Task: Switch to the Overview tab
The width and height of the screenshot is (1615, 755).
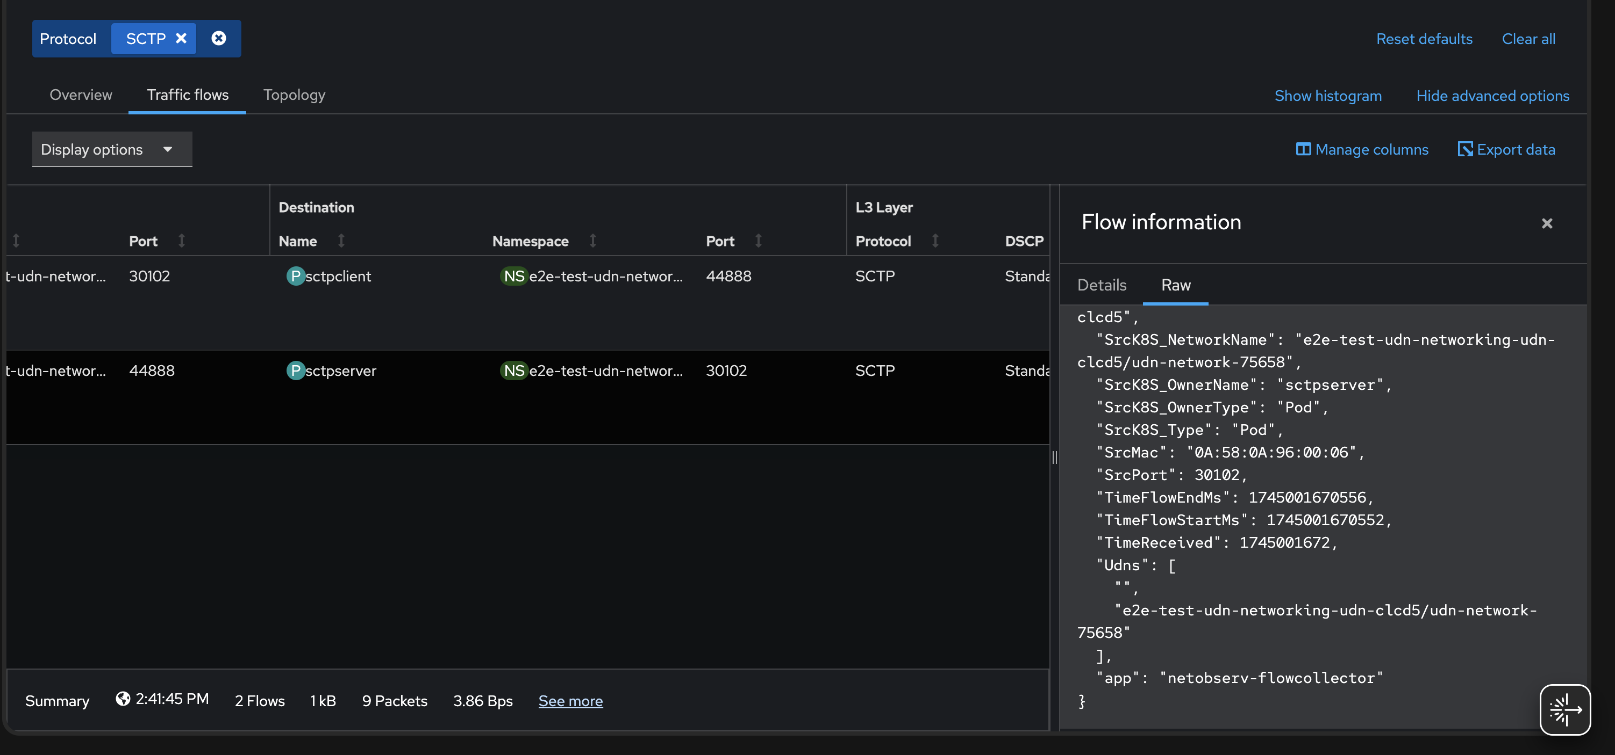Action: 81,95
